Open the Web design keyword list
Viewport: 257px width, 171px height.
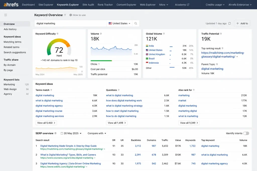pos(10,89)
